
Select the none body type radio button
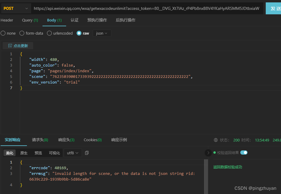(x=3, y=33)
